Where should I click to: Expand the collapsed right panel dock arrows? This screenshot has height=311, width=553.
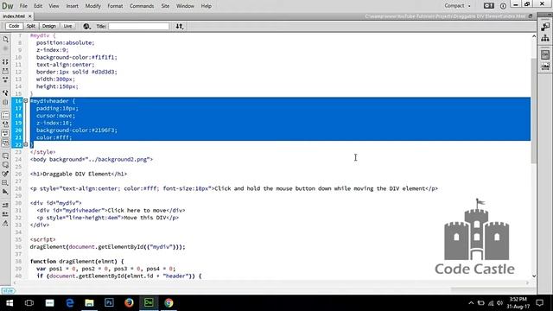coord(550,15)
